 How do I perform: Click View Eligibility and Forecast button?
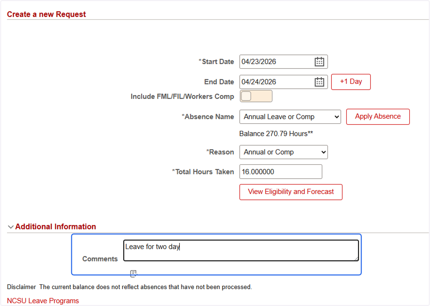click(291, 192)
